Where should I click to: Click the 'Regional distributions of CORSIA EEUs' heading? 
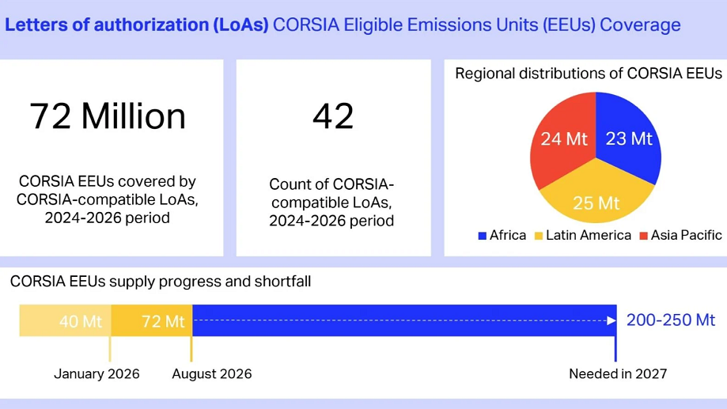589,74
